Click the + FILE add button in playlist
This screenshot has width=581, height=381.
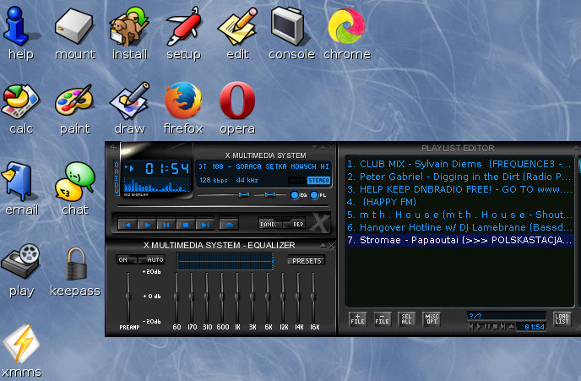coord(357,319)
